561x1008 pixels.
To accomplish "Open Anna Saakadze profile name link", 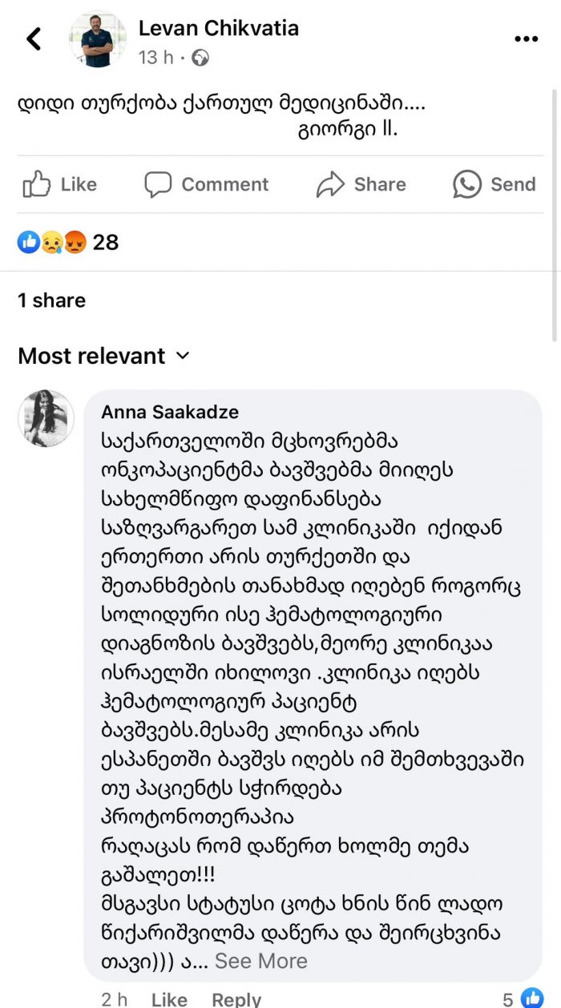I will pyautogui.click(x=170, y=412).
